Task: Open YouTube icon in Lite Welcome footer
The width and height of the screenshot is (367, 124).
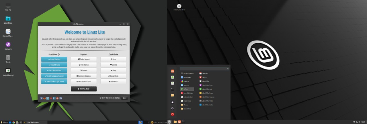Action: (51, 98)
